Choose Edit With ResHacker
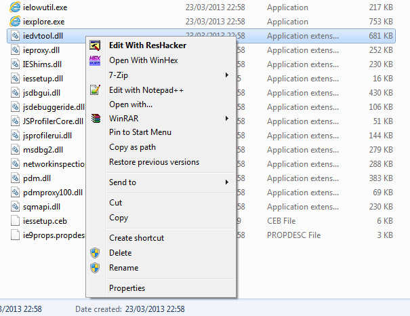The image size is (410, 316). (x=161, y=45)
